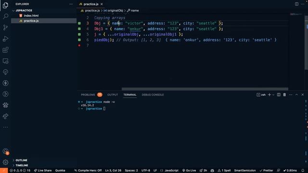Switch to the DEBUG CONSOLE tab
Viewport: 308px width, 173px height.
[153, 95]
